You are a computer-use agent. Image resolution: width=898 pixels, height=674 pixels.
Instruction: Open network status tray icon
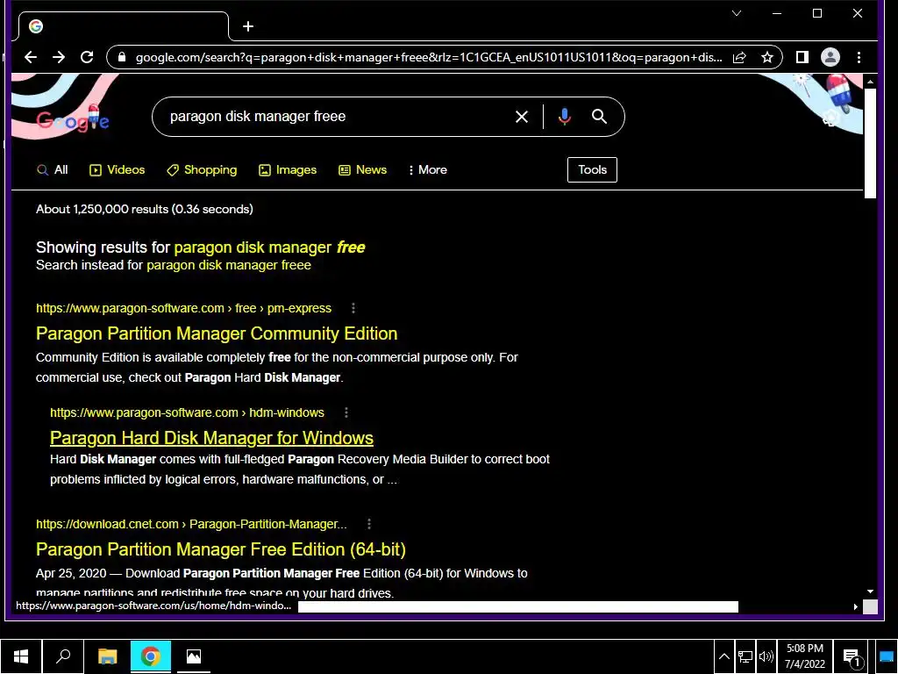coord(745,656)
